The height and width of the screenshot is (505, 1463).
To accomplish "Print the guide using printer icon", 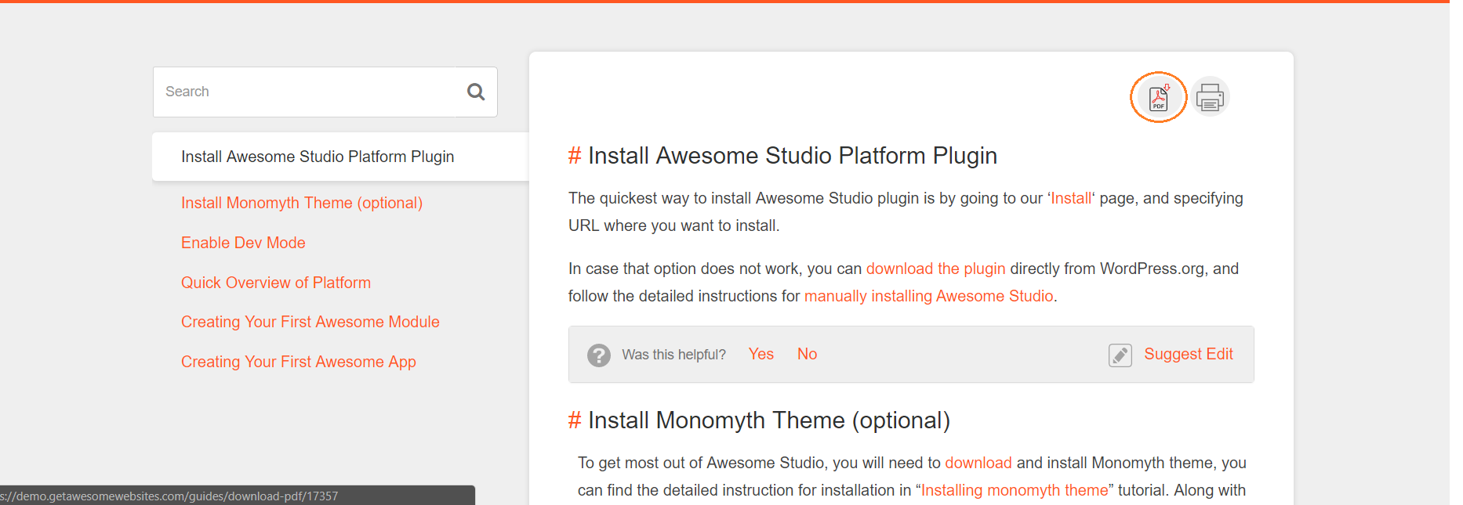I will (x=1210, y=97).
